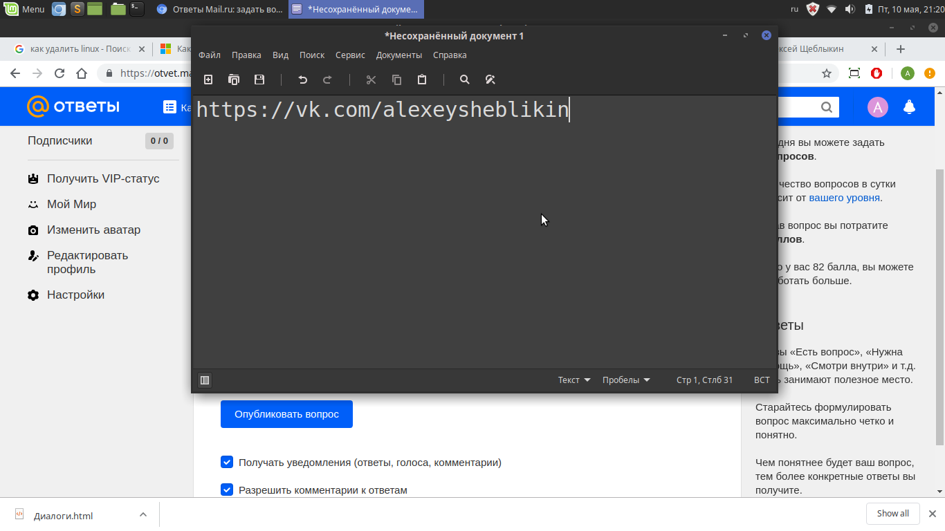945x531 pixels.
Task: Open the Текст syntax dropdown in the status bar
Action: tap(574, 380)
